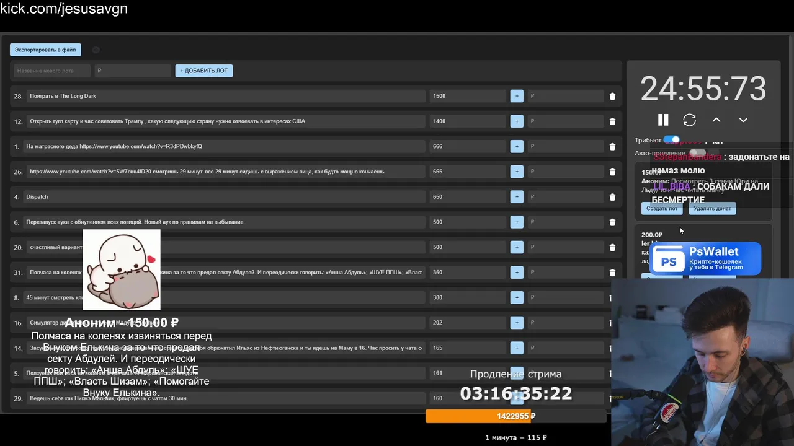
Task: Click plus button on the 300 row
Action: point(517,297)
